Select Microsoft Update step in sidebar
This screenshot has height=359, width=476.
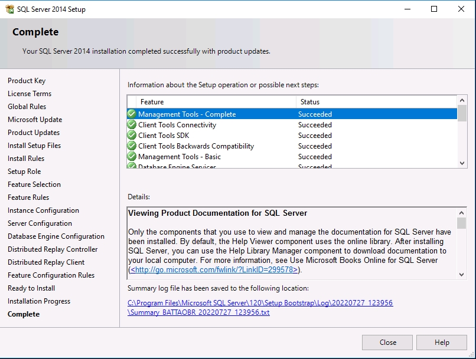tap(35, 120)
